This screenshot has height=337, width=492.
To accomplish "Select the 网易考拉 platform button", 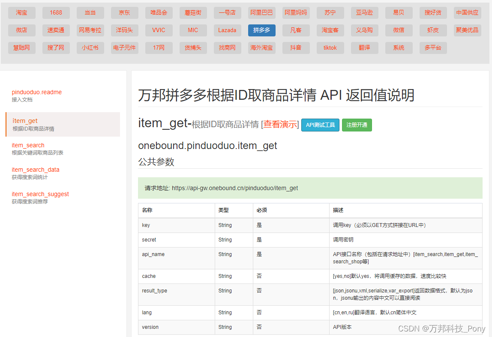I will point(90,30).
